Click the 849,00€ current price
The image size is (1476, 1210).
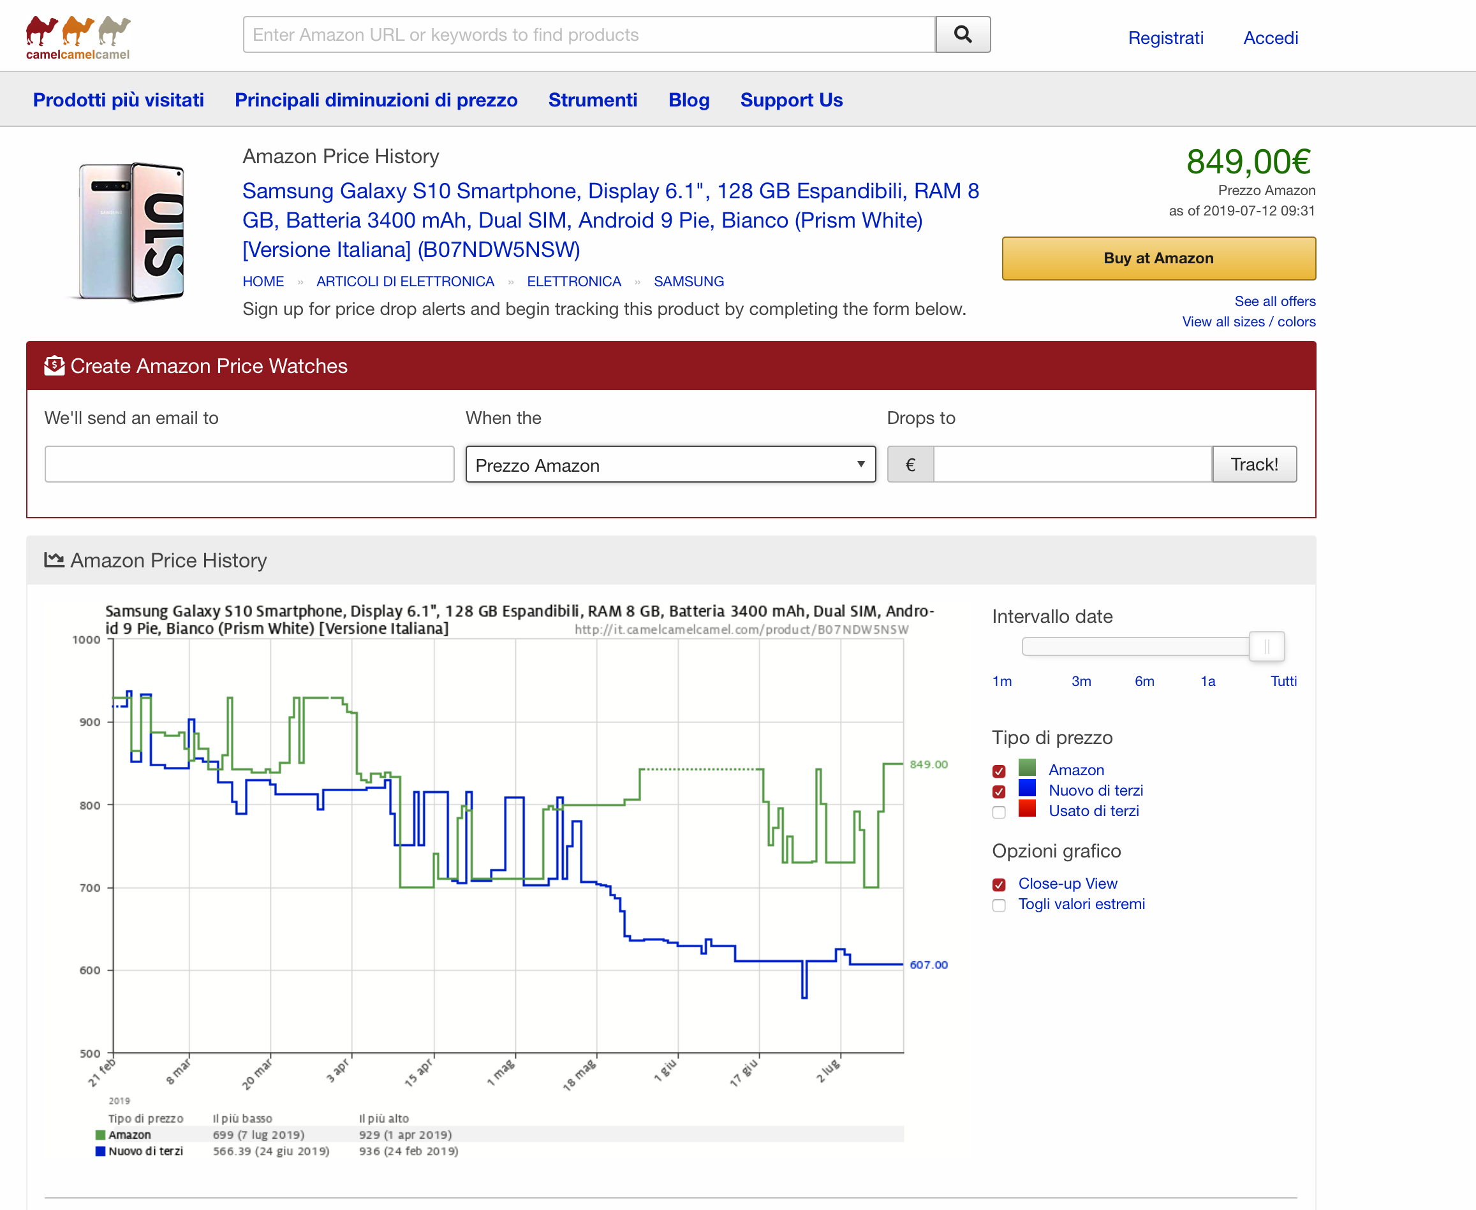pyautogui.click(x=1249, y=162)
